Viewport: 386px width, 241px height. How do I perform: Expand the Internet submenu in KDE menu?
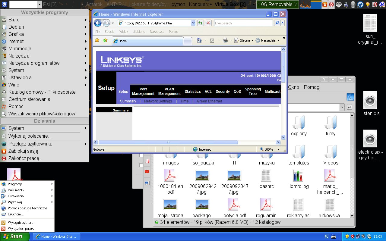[x=45, y=41]
